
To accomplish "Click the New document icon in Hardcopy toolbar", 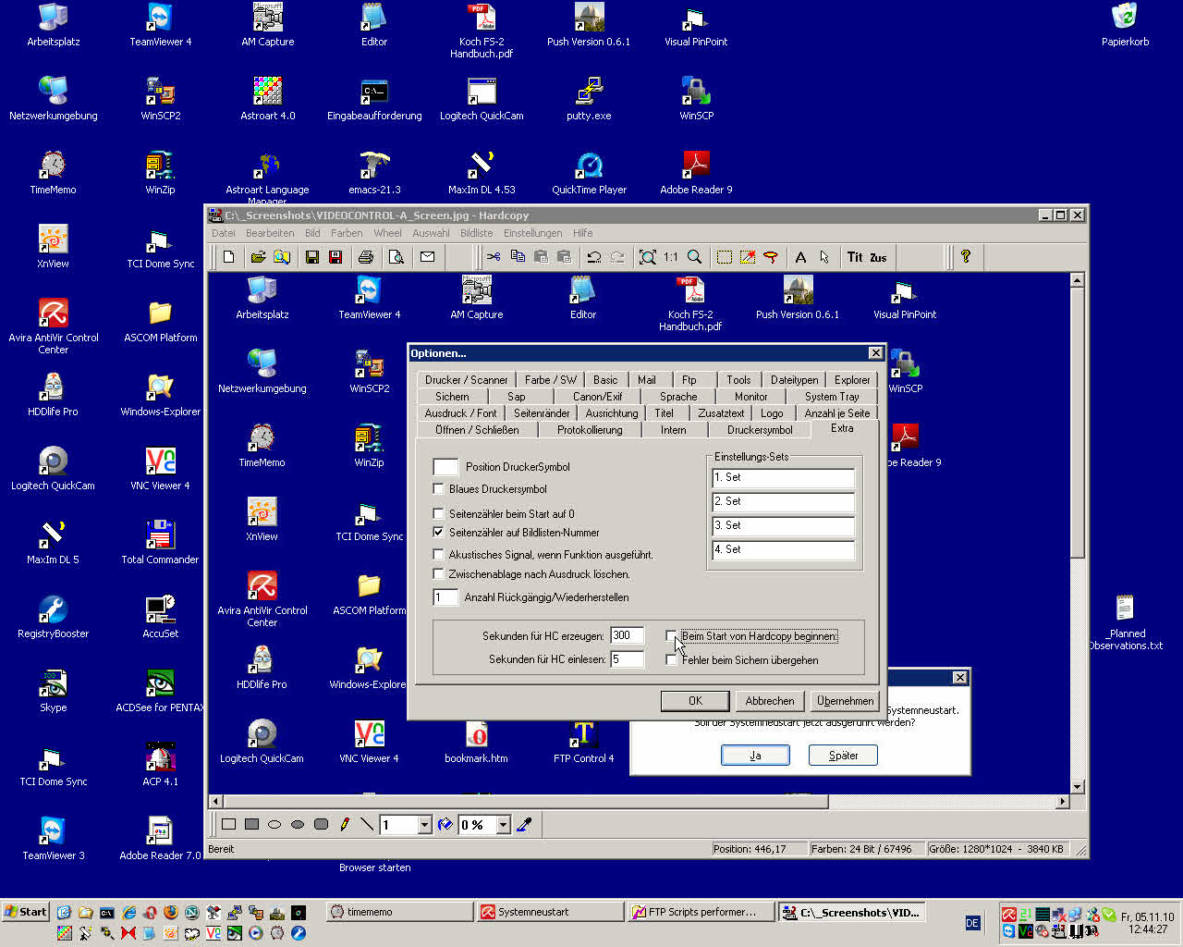I will (229, 257).
